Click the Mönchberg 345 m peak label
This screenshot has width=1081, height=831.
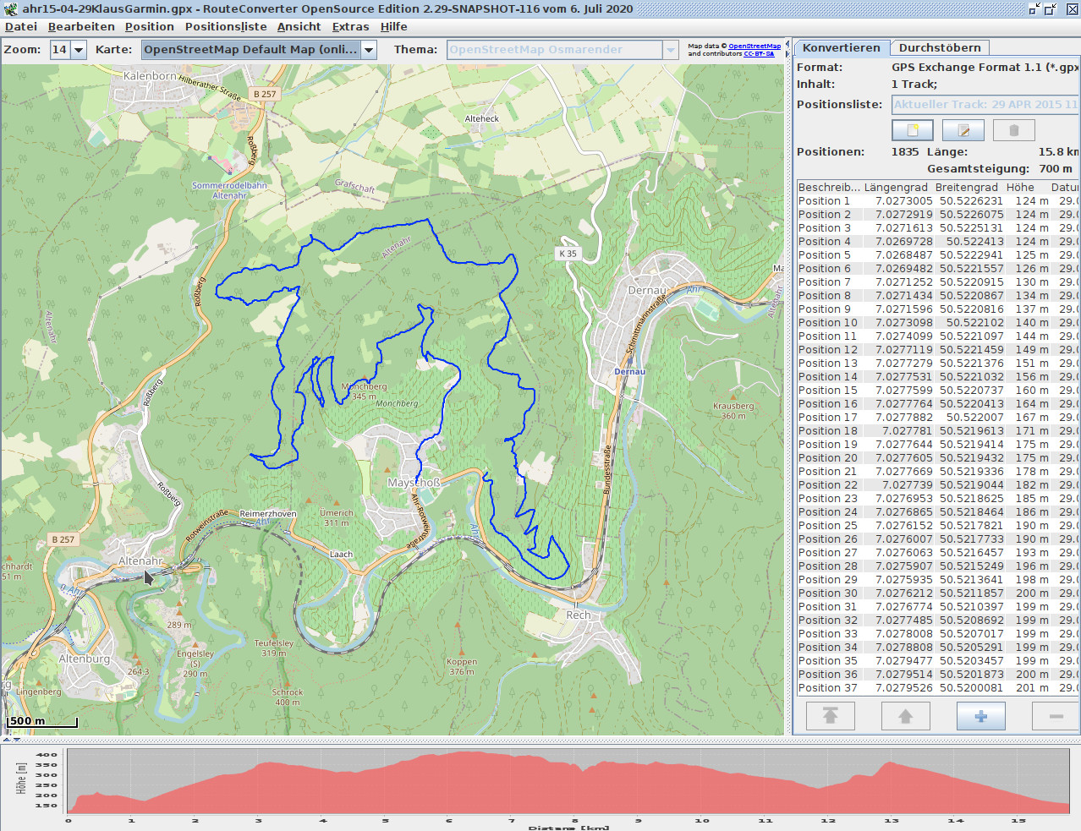[365, 391]
